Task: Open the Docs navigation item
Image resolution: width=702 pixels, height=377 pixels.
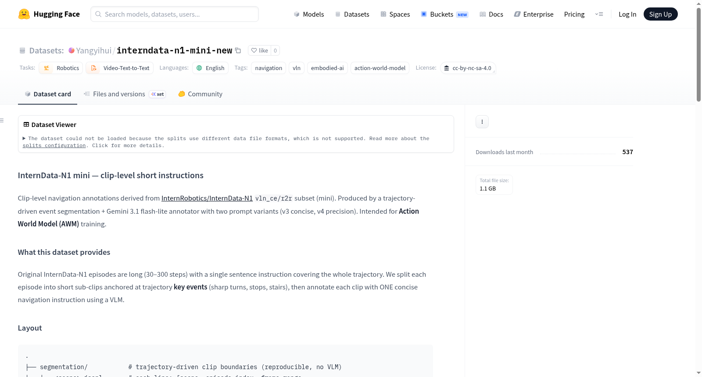Action: click(x=491, y=14)
